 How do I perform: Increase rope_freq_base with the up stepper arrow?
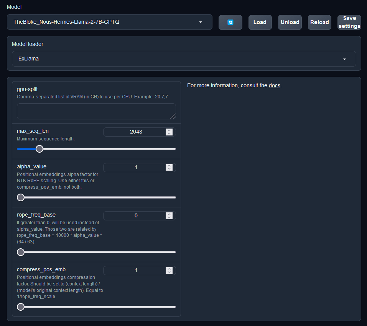coord(169,214)
